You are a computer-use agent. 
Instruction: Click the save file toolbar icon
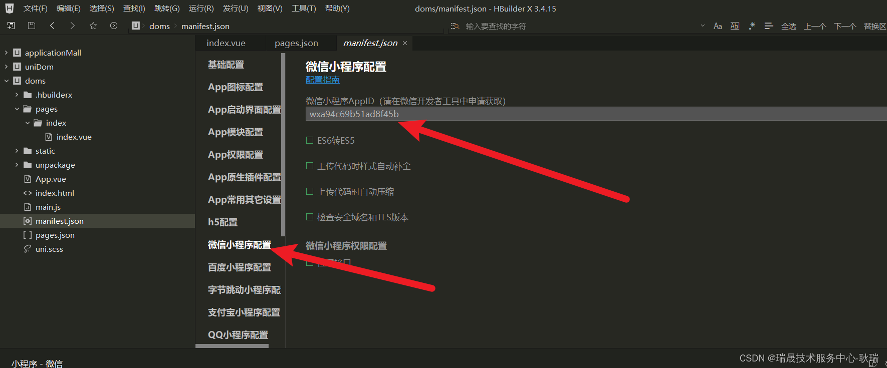pos(32,26)
